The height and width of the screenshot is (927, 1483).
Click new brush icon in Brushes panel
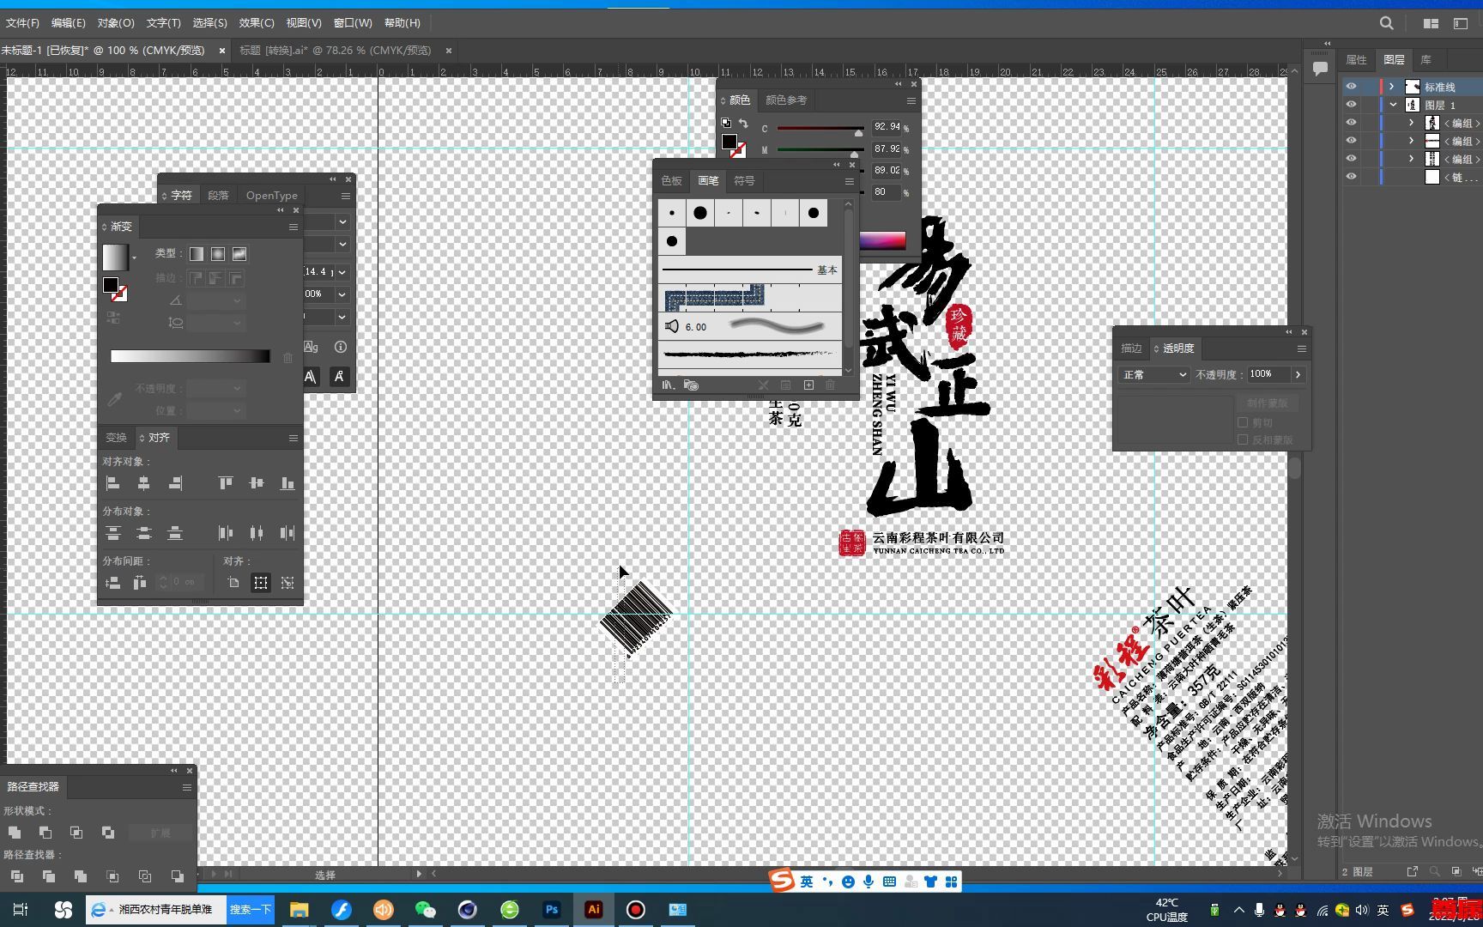[808, 385]
